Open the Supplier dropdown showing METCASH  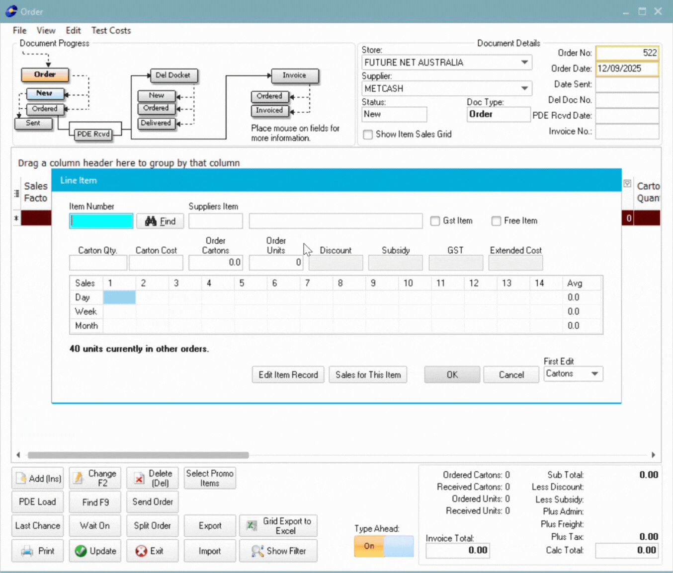pos(524,88)
